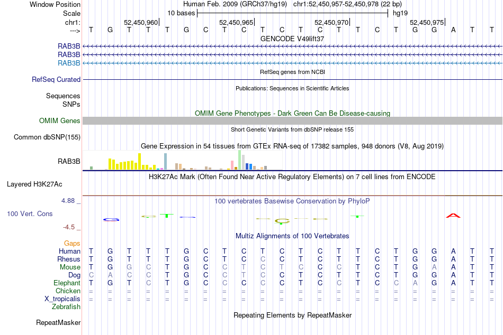Viewport: 503px width, 335px height.
Task: Open 100 vertebrates Basewise Conservation by PhyloP title
Action: (292, 201)
